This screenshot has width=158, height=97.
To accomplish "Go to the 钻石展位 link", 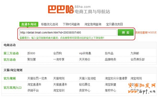I will [85, 85].
